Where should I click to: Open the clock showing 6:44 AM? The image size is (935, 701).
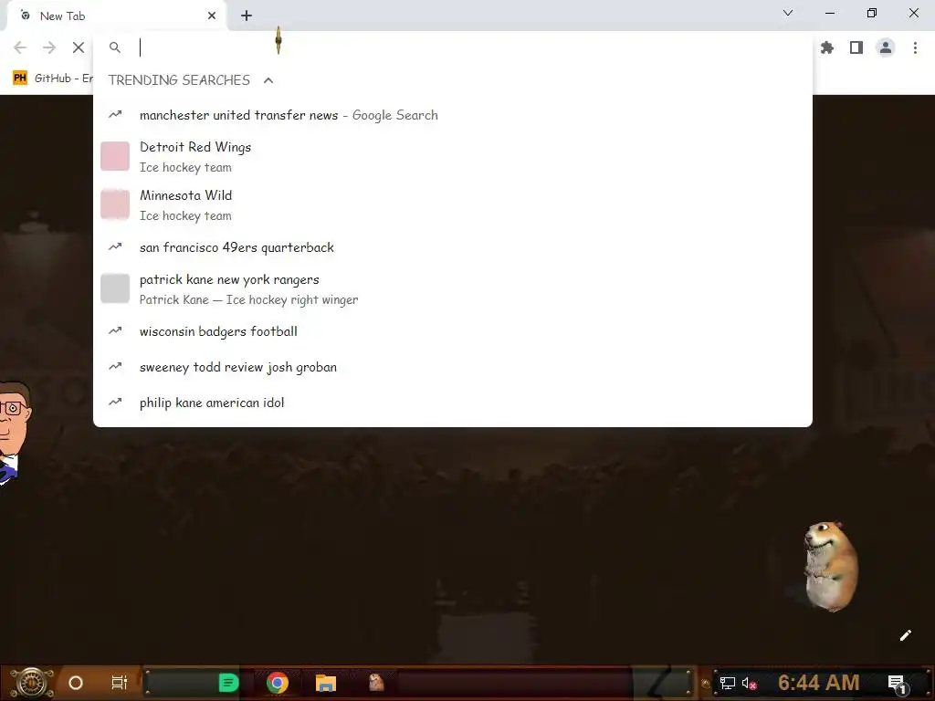coord(819,683)
